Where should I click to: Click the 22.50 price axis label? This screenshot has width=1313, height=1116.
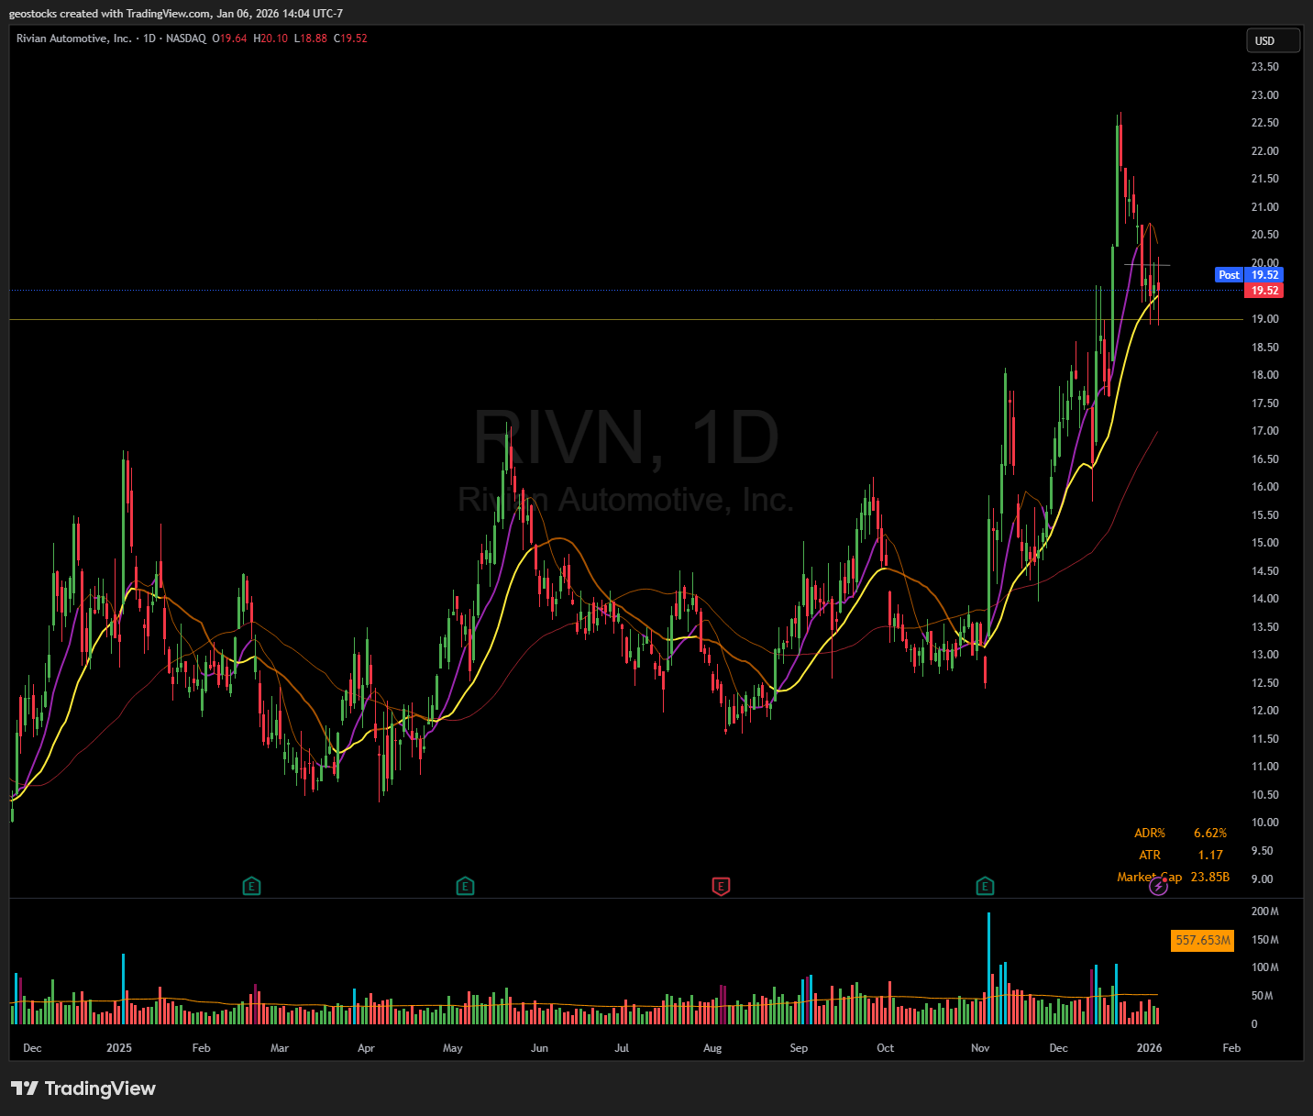[x=1264, y=123]
